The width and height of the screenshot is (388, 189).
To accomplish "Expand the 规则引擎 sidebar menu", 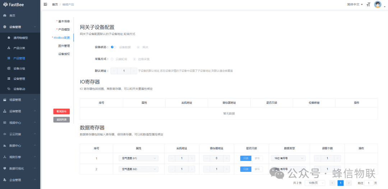I will click(20, 157).
